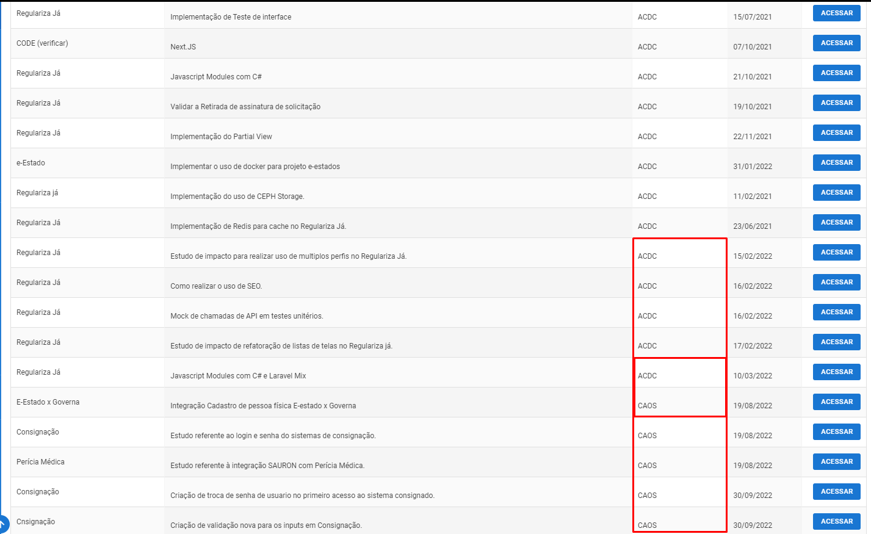Access the login e senha consignação study
This screenshot has height=534, width=871.
(836, 431)
